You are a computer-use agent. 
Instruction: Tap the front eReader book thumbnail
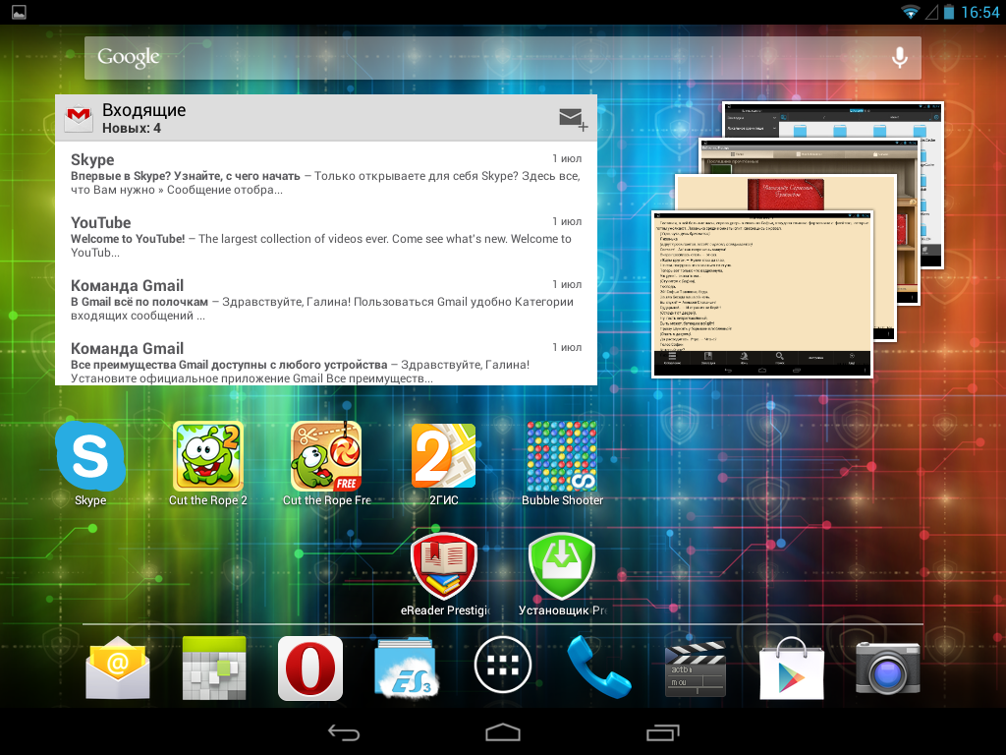pyautogui.click(x=761, y=293)
